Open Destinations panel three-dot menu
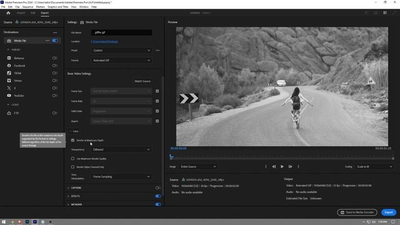The image size is (400, 225). (x=55, y=32)
